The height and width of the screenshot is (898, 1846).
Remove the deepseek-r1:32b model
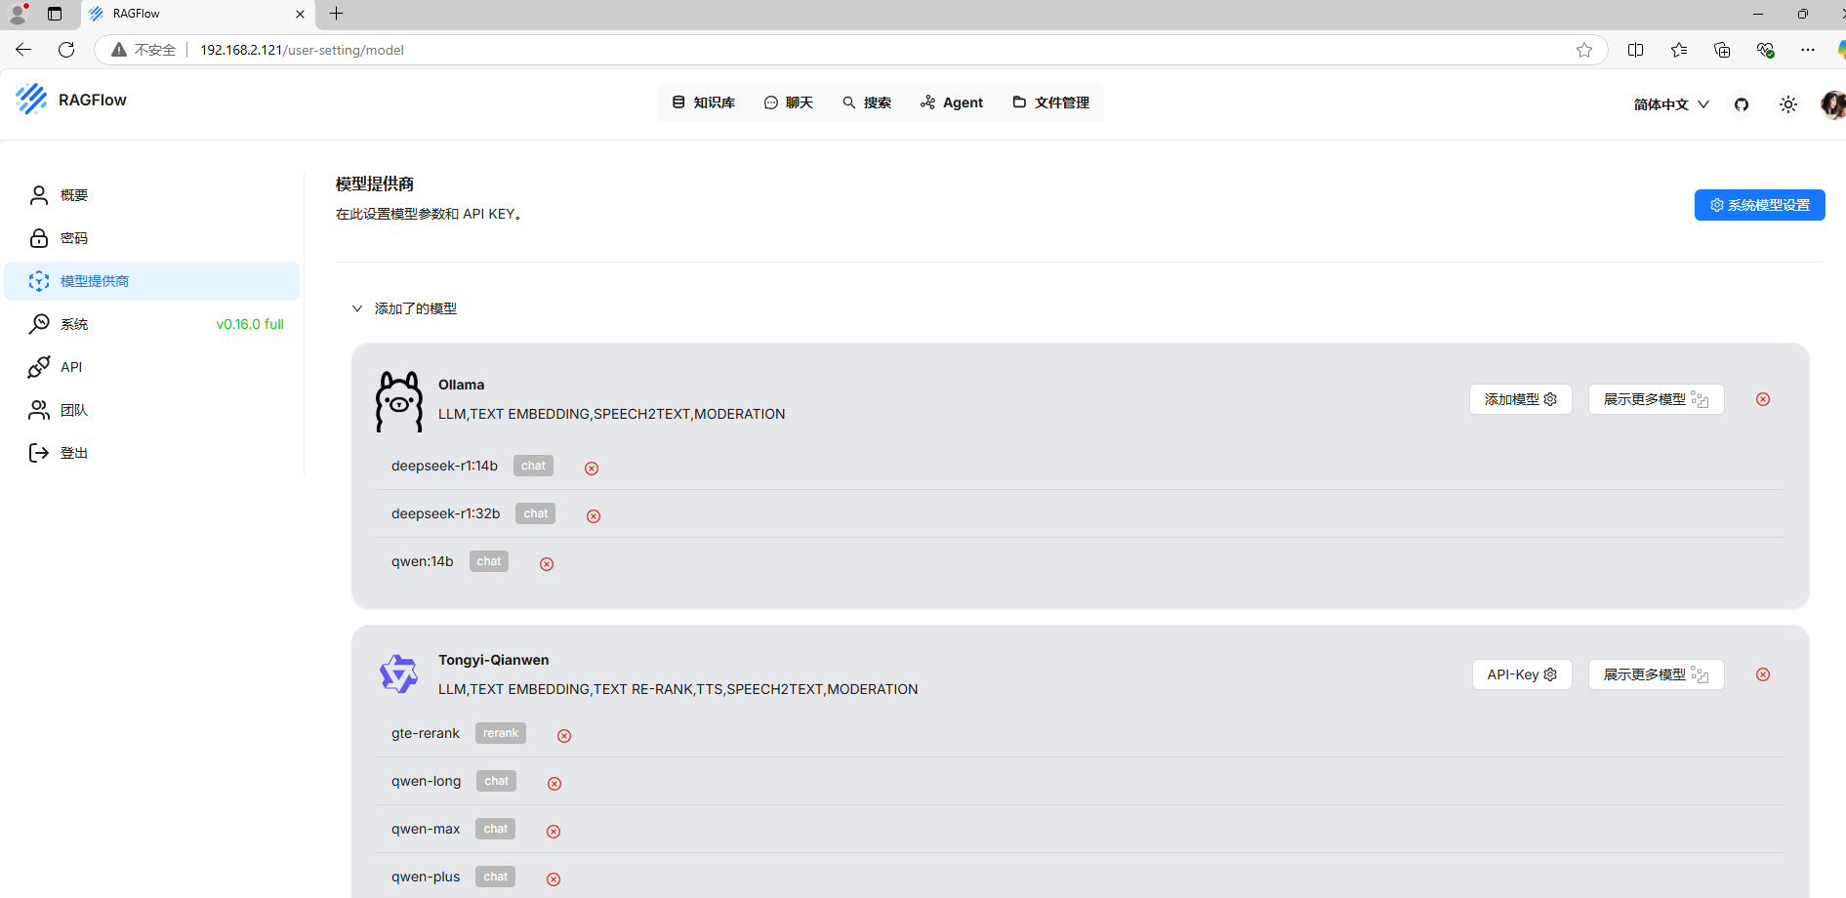(x=594, y=516)
